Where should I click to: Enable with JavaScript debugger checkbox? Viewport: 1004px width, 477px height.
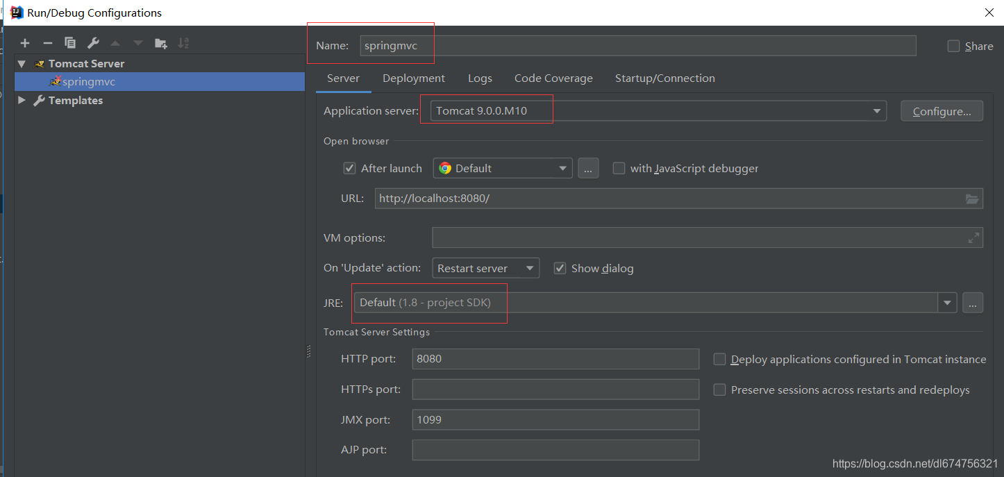point(619,168)
